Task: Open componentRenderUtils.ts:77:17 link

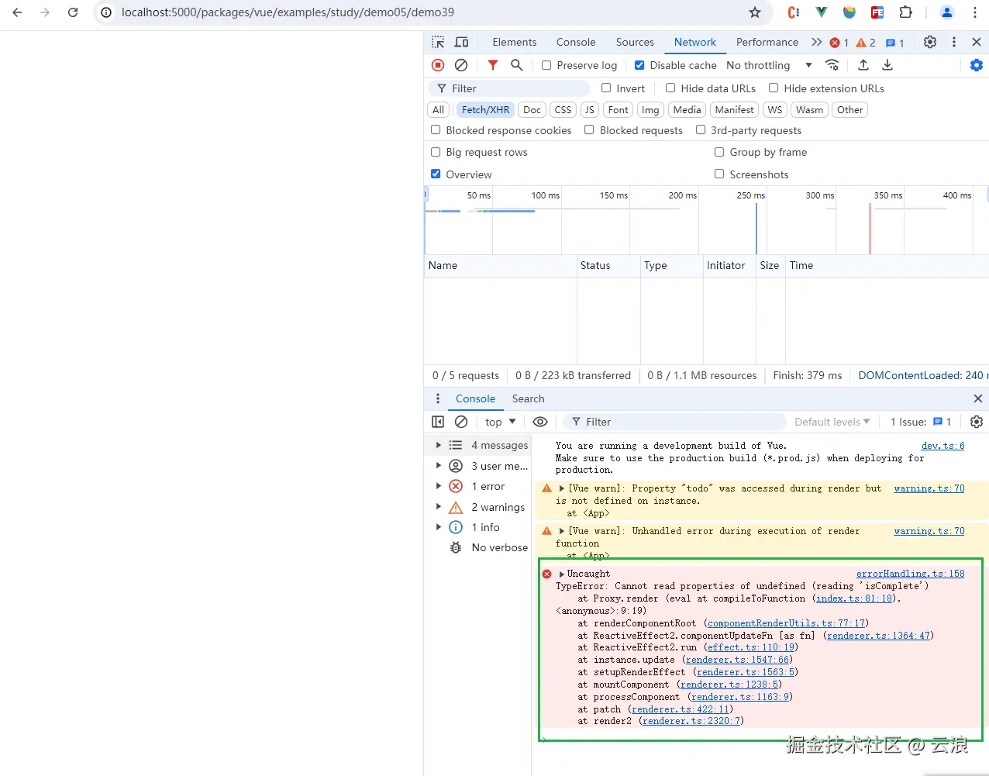Action: pos(787,623)
